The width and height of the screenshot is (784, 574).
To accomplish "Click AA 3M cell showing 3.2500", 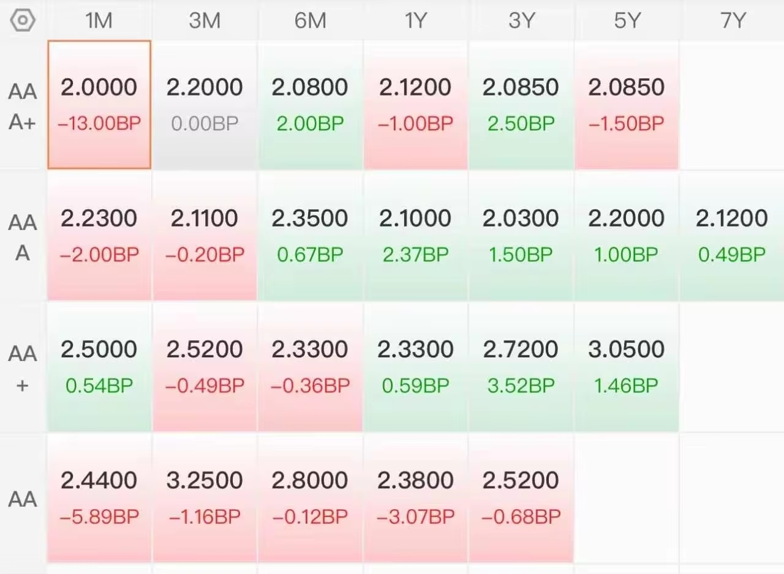I will click(205, 498).
